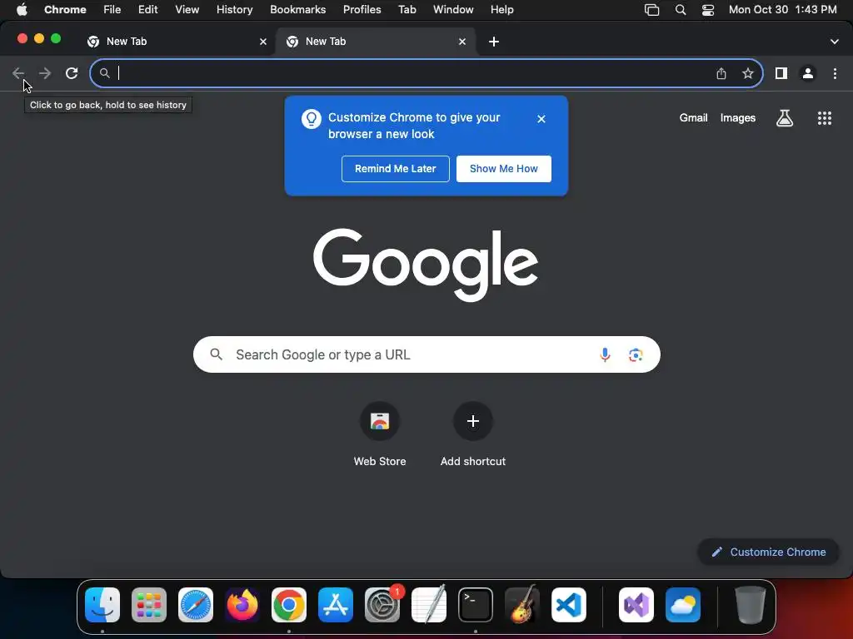Open the Help menu

501,10
